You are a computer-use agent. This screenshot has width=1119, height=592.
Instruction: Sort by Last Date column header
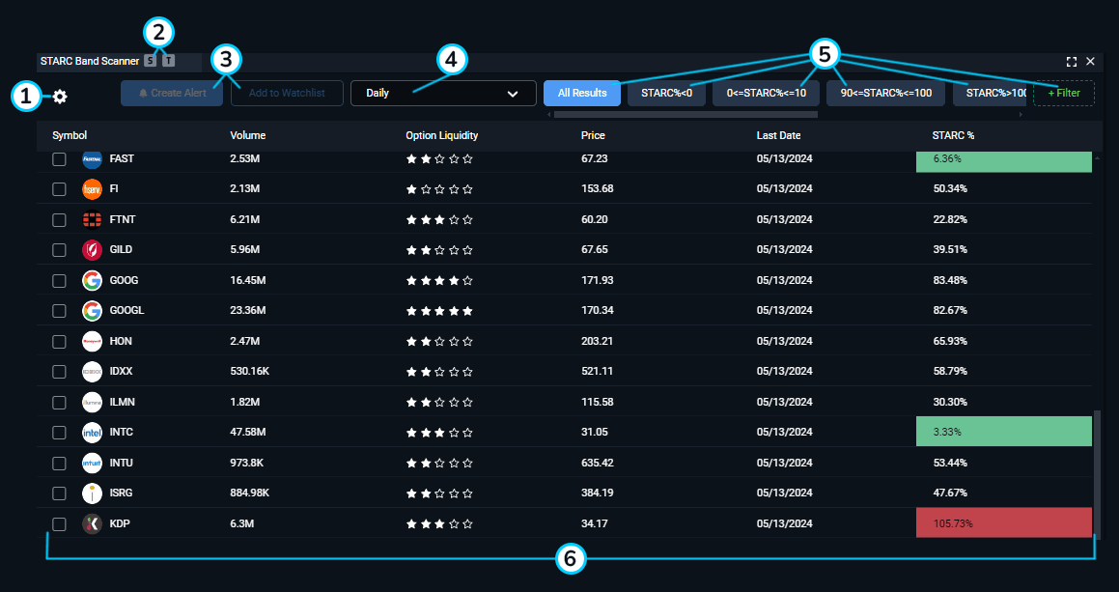(778, 135)
